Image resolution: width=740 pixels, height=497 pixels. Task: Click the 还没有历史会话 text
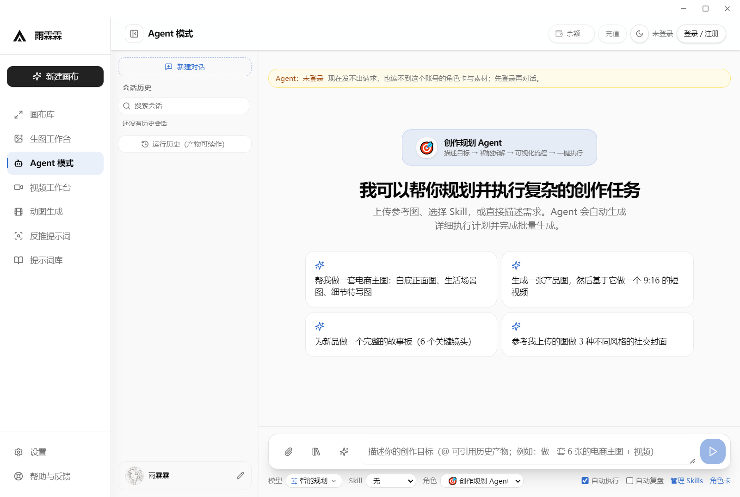click(145, 123)
